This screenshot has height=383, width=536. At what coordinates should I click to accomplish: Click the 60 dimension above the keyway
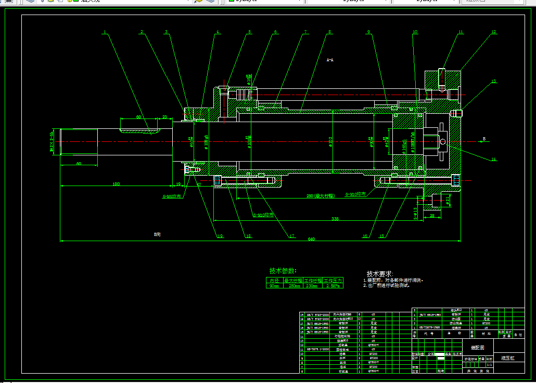point(138,117)
